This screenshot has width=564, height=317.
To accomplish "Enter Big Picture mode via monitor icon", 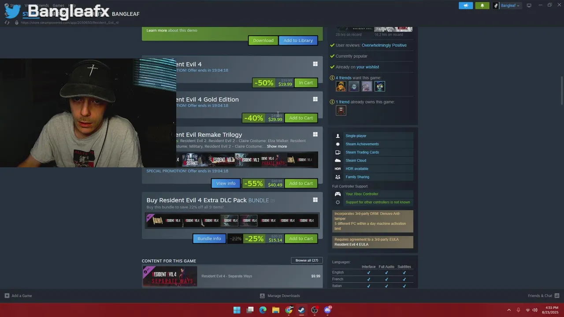I will coord(529,5).
